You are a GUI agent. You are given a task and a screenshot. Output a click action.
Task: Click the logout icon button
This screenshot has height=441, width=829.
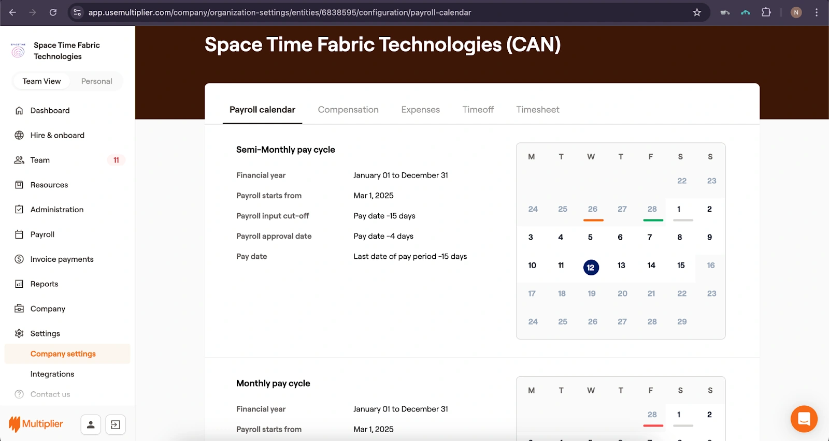116,425
